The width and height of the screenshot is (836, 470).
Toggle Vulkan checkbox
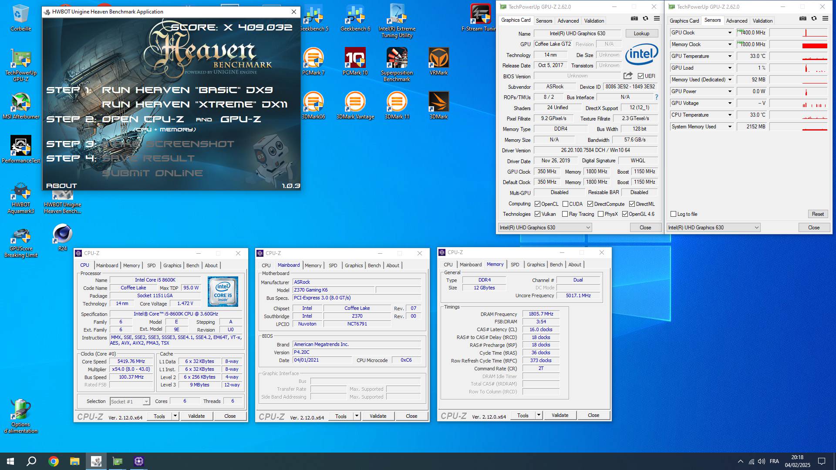point(538,214)
